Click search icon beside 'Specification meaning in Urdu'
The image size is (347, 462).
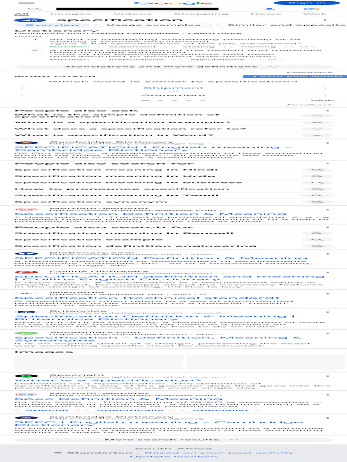point(317,176)
